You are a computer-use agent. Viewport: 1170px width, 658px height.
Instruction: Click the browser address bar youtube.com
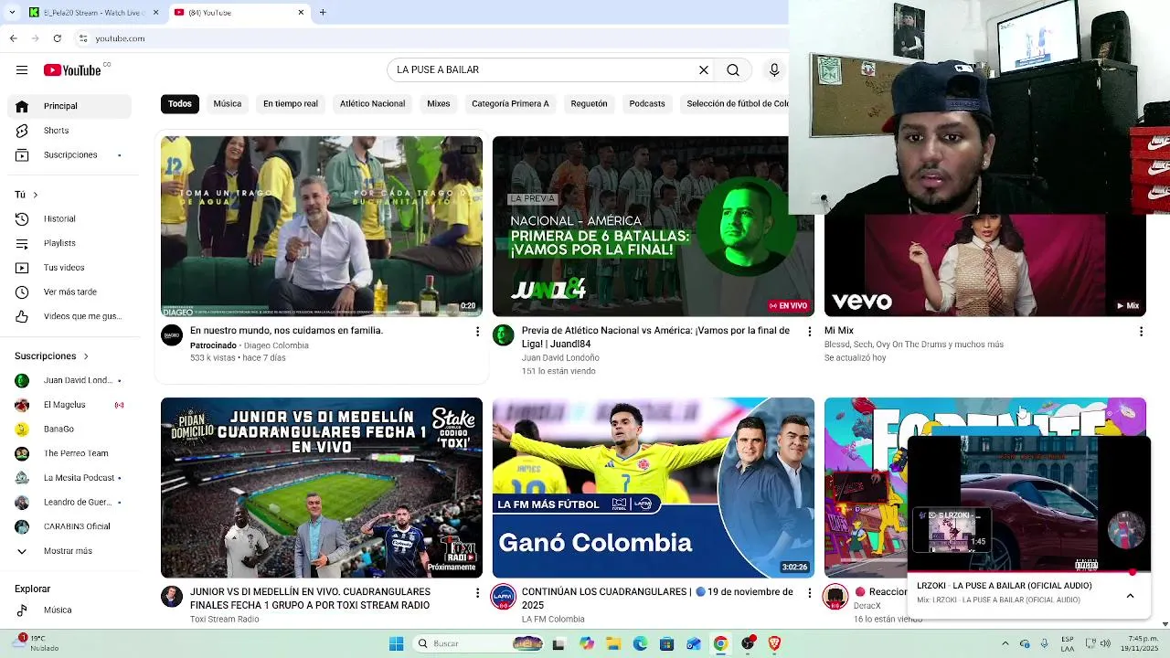[120, 38]
